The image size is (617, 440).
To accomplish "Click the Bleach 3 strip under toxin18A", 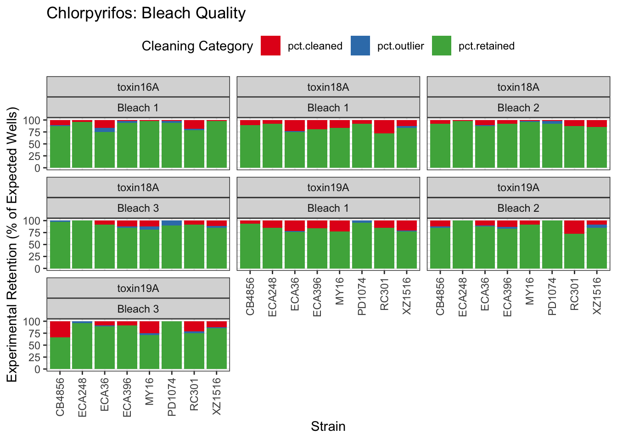I will tap(138, 208).
